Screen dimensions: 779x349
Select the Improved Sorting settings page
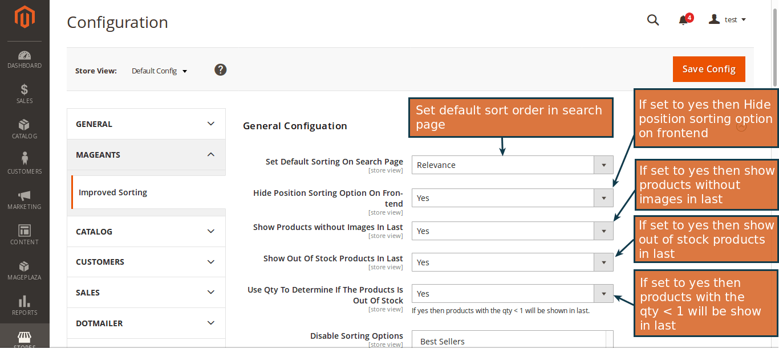(x=112, y=192)
